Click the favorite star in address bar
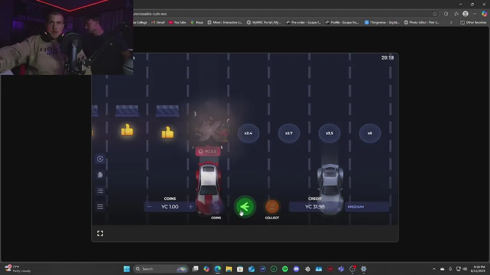The image size is (490, 275). tap(435, 14)
